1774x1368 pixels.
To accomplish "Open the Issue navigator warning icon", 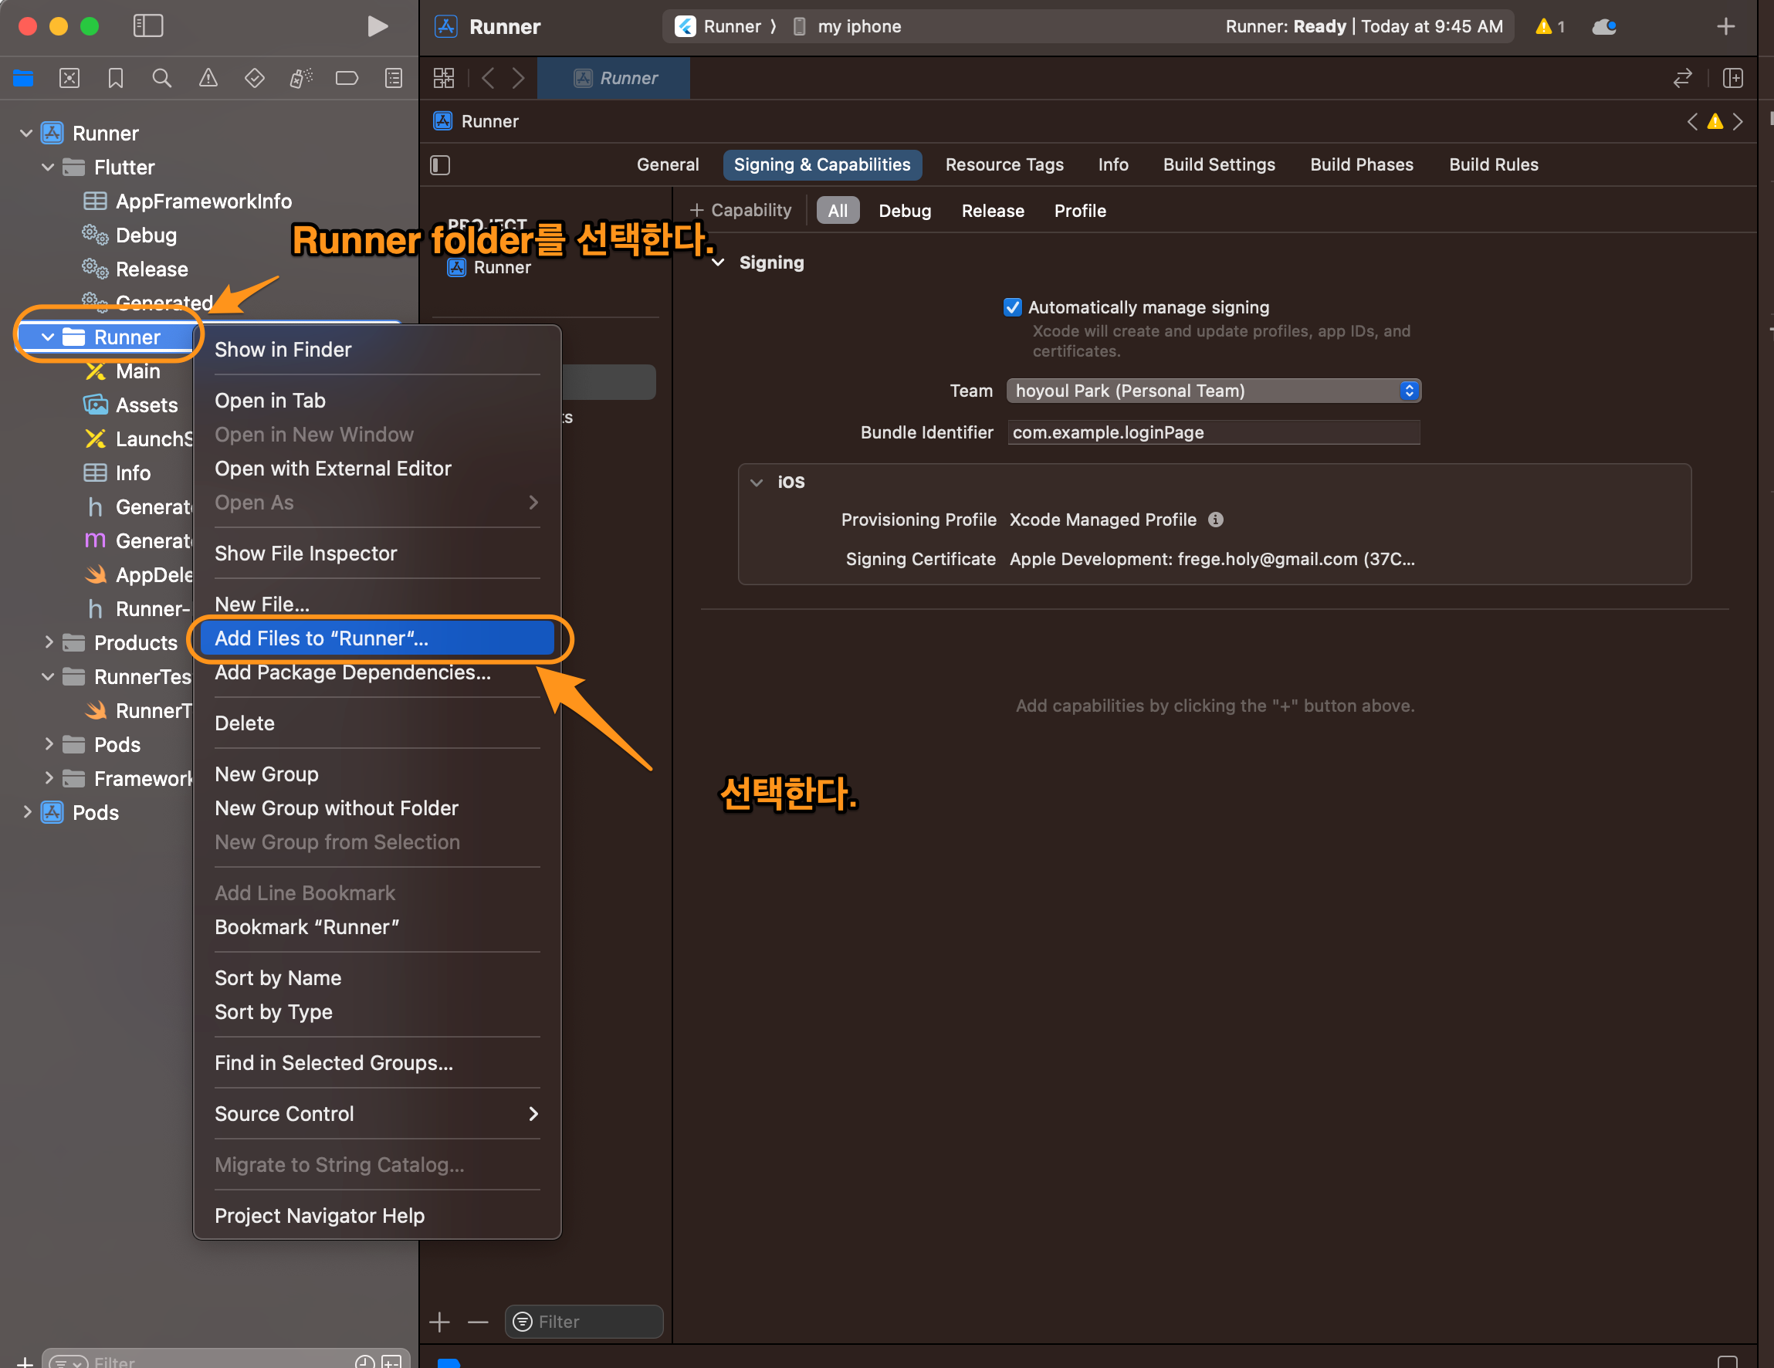I will [x=208, y=78].
